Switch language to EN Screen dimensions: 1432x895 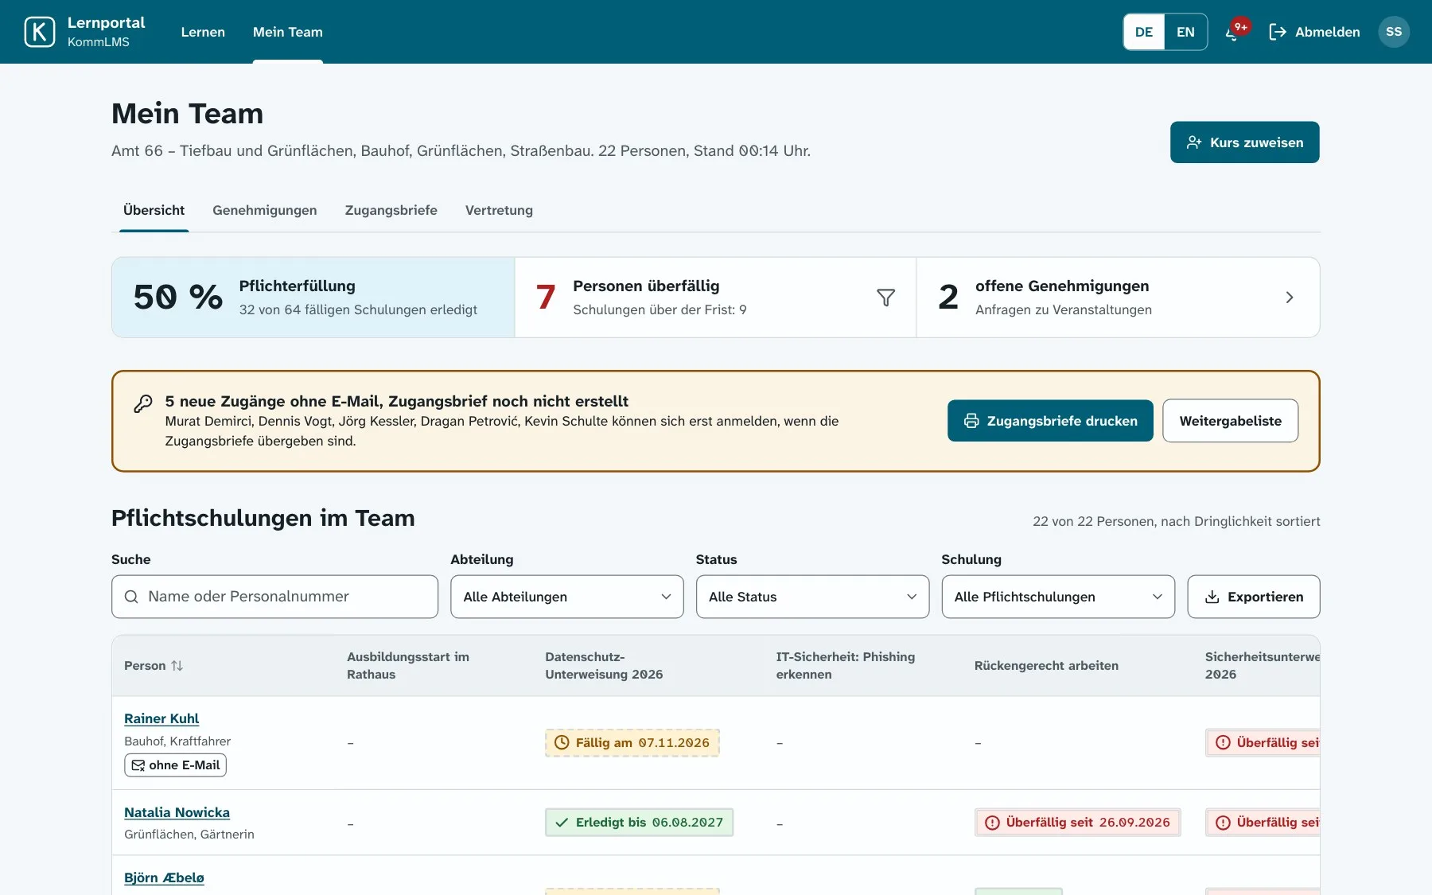(1185, 32)
